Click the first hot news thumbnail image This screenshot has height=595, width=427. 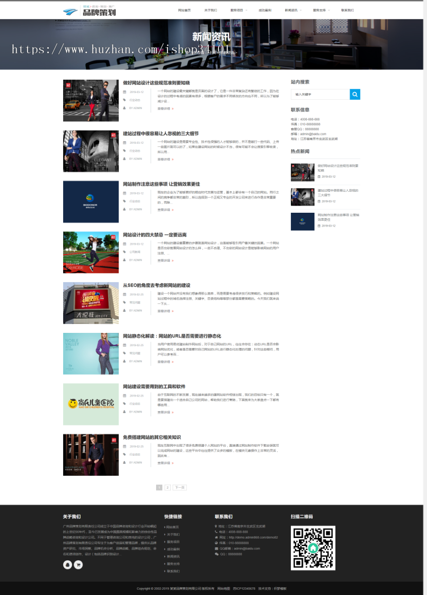click(302, 172)
